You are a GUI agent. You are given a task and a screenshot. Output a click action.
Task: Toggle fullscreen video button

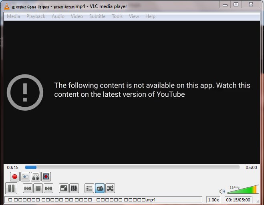click(63, 188)
